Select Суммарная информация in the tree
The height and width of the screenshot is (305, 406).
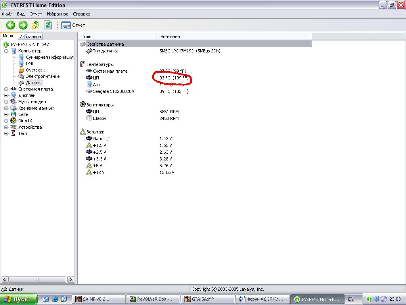[49, 57]
